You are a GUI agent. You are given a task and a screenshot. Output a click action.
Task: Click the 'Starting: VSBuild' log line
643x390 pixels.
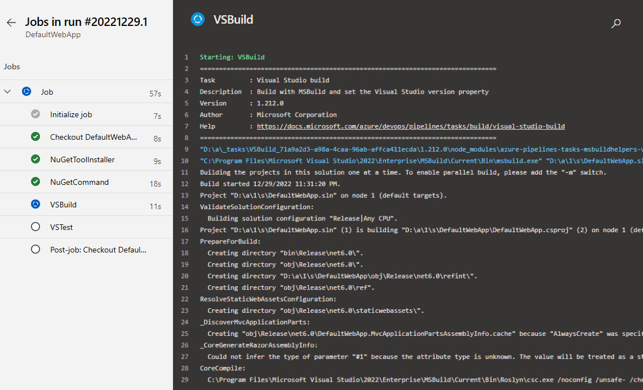[x=232, y=57]
